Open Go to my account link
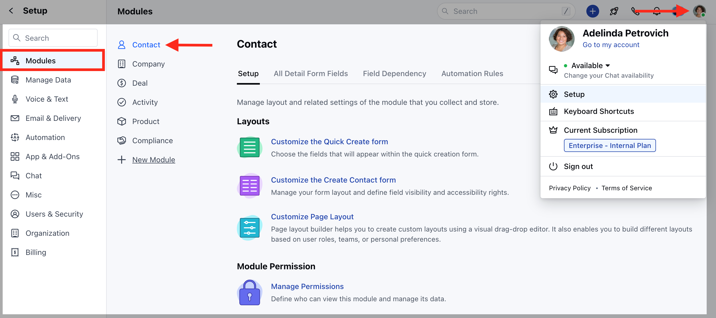 click(x=611, y=45)
